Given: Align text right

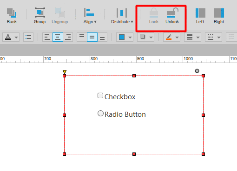Looking at the screenshot, I should (x=68, y=37).
